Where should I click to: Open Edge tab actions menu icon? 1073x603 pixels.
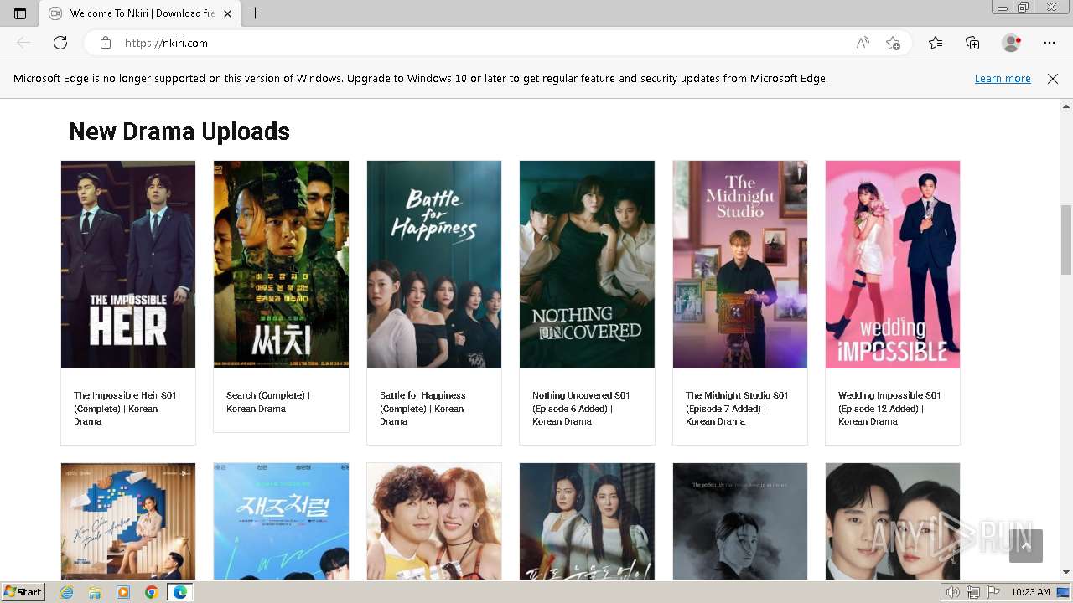[20, 13]
